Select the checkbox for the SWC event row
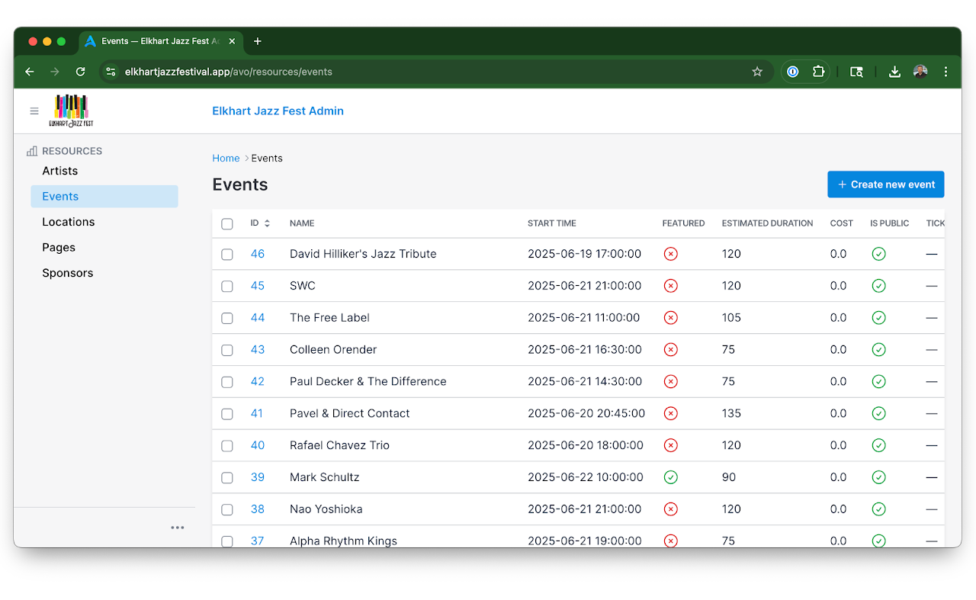Screen dimensions: 976x600 [226, 286]
